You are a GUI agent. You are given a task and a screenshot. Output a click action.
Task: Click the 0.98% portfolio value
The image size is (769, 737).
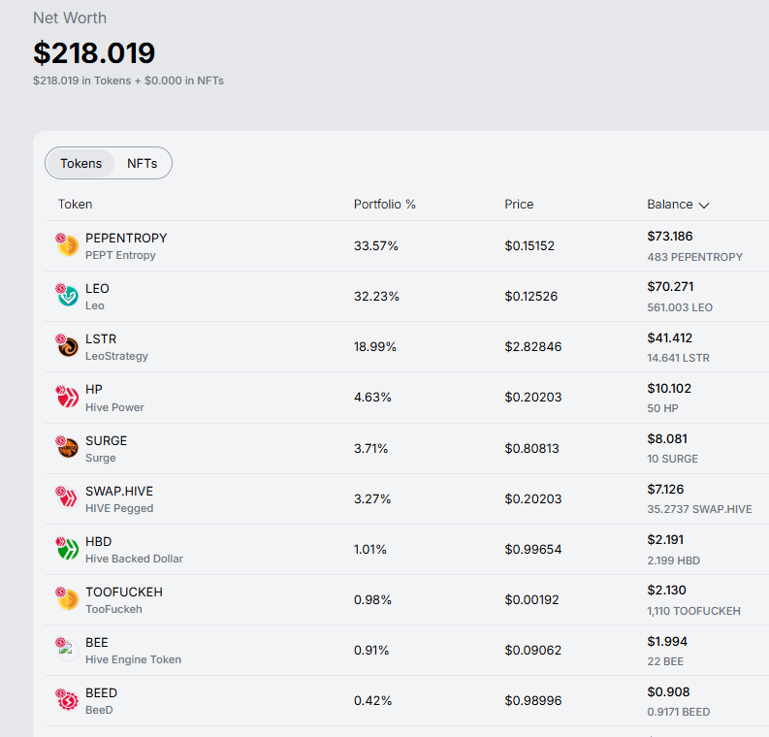(x=372, y=600)
